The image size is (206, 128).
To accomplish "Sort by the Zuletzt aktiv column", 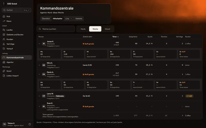I will 88,37.
